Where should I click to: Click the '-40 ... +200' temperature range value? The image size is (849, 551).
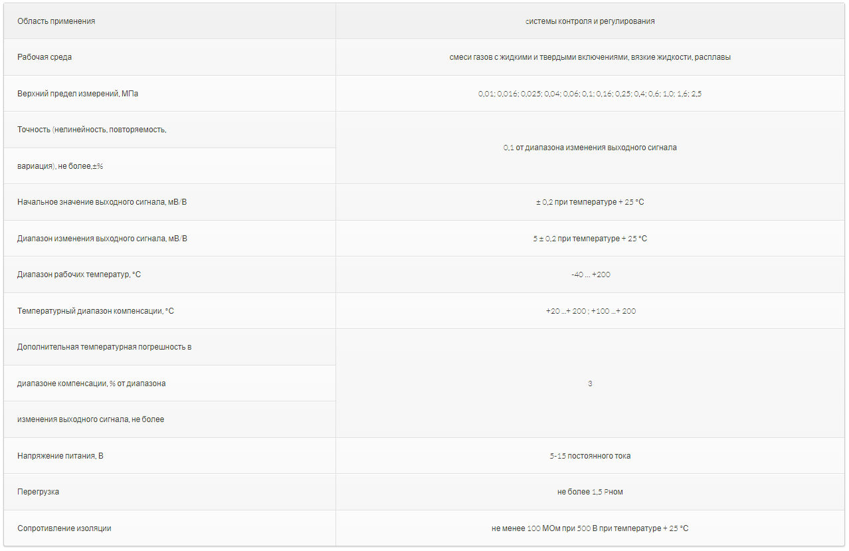(x=590, y=275)
